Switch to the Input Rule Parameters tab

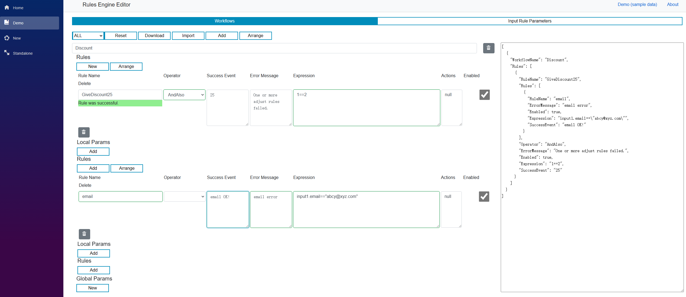tap(529, 21)
